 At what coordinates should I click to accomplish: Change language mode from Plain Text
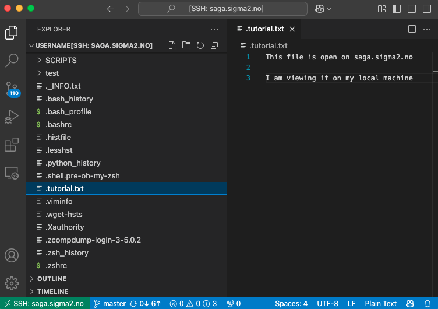380,304
